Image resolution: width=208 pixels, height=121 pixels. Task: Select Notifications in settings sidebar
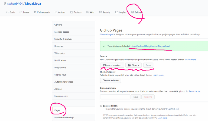(74, 60)
